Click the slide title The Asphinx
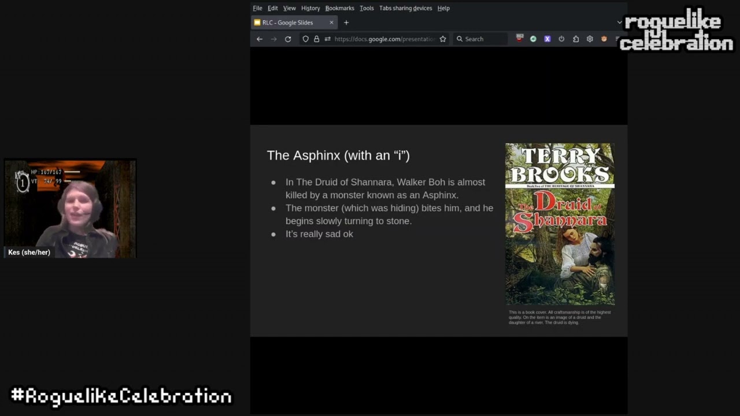This screenshot has height=416, width=740. click(x=338, y=155)
